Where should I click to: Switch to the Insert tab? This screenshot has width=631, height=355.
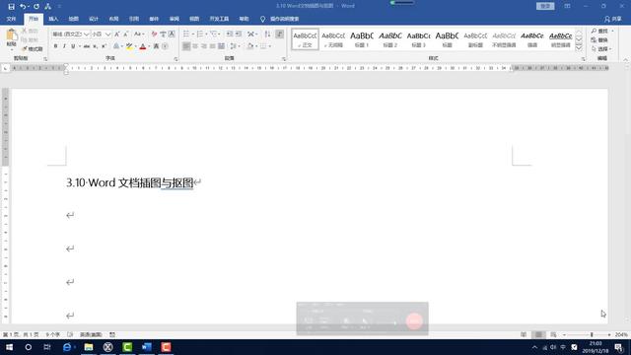[53, 19]
